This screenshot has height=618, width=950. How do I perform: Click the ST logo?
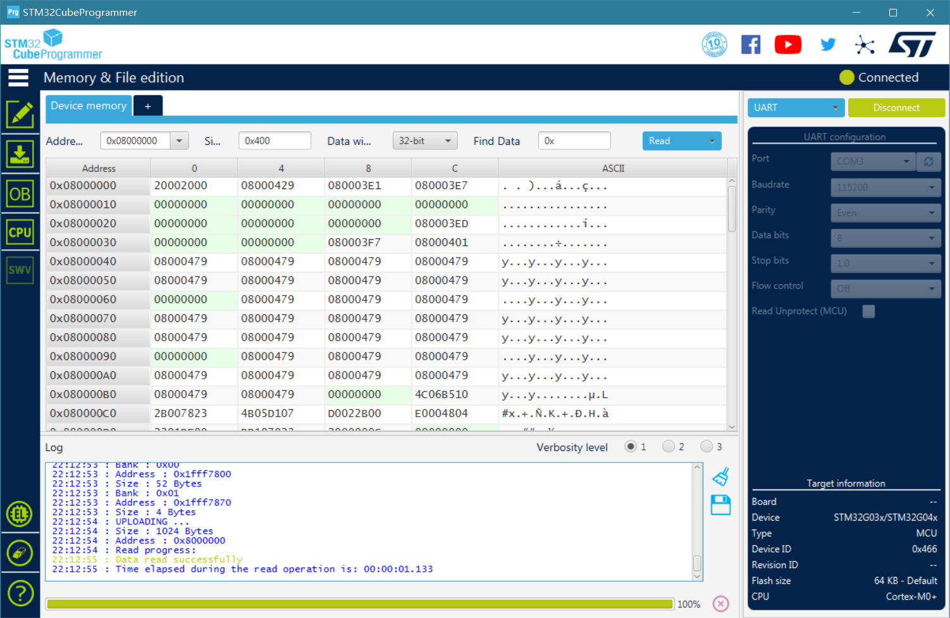912,45
